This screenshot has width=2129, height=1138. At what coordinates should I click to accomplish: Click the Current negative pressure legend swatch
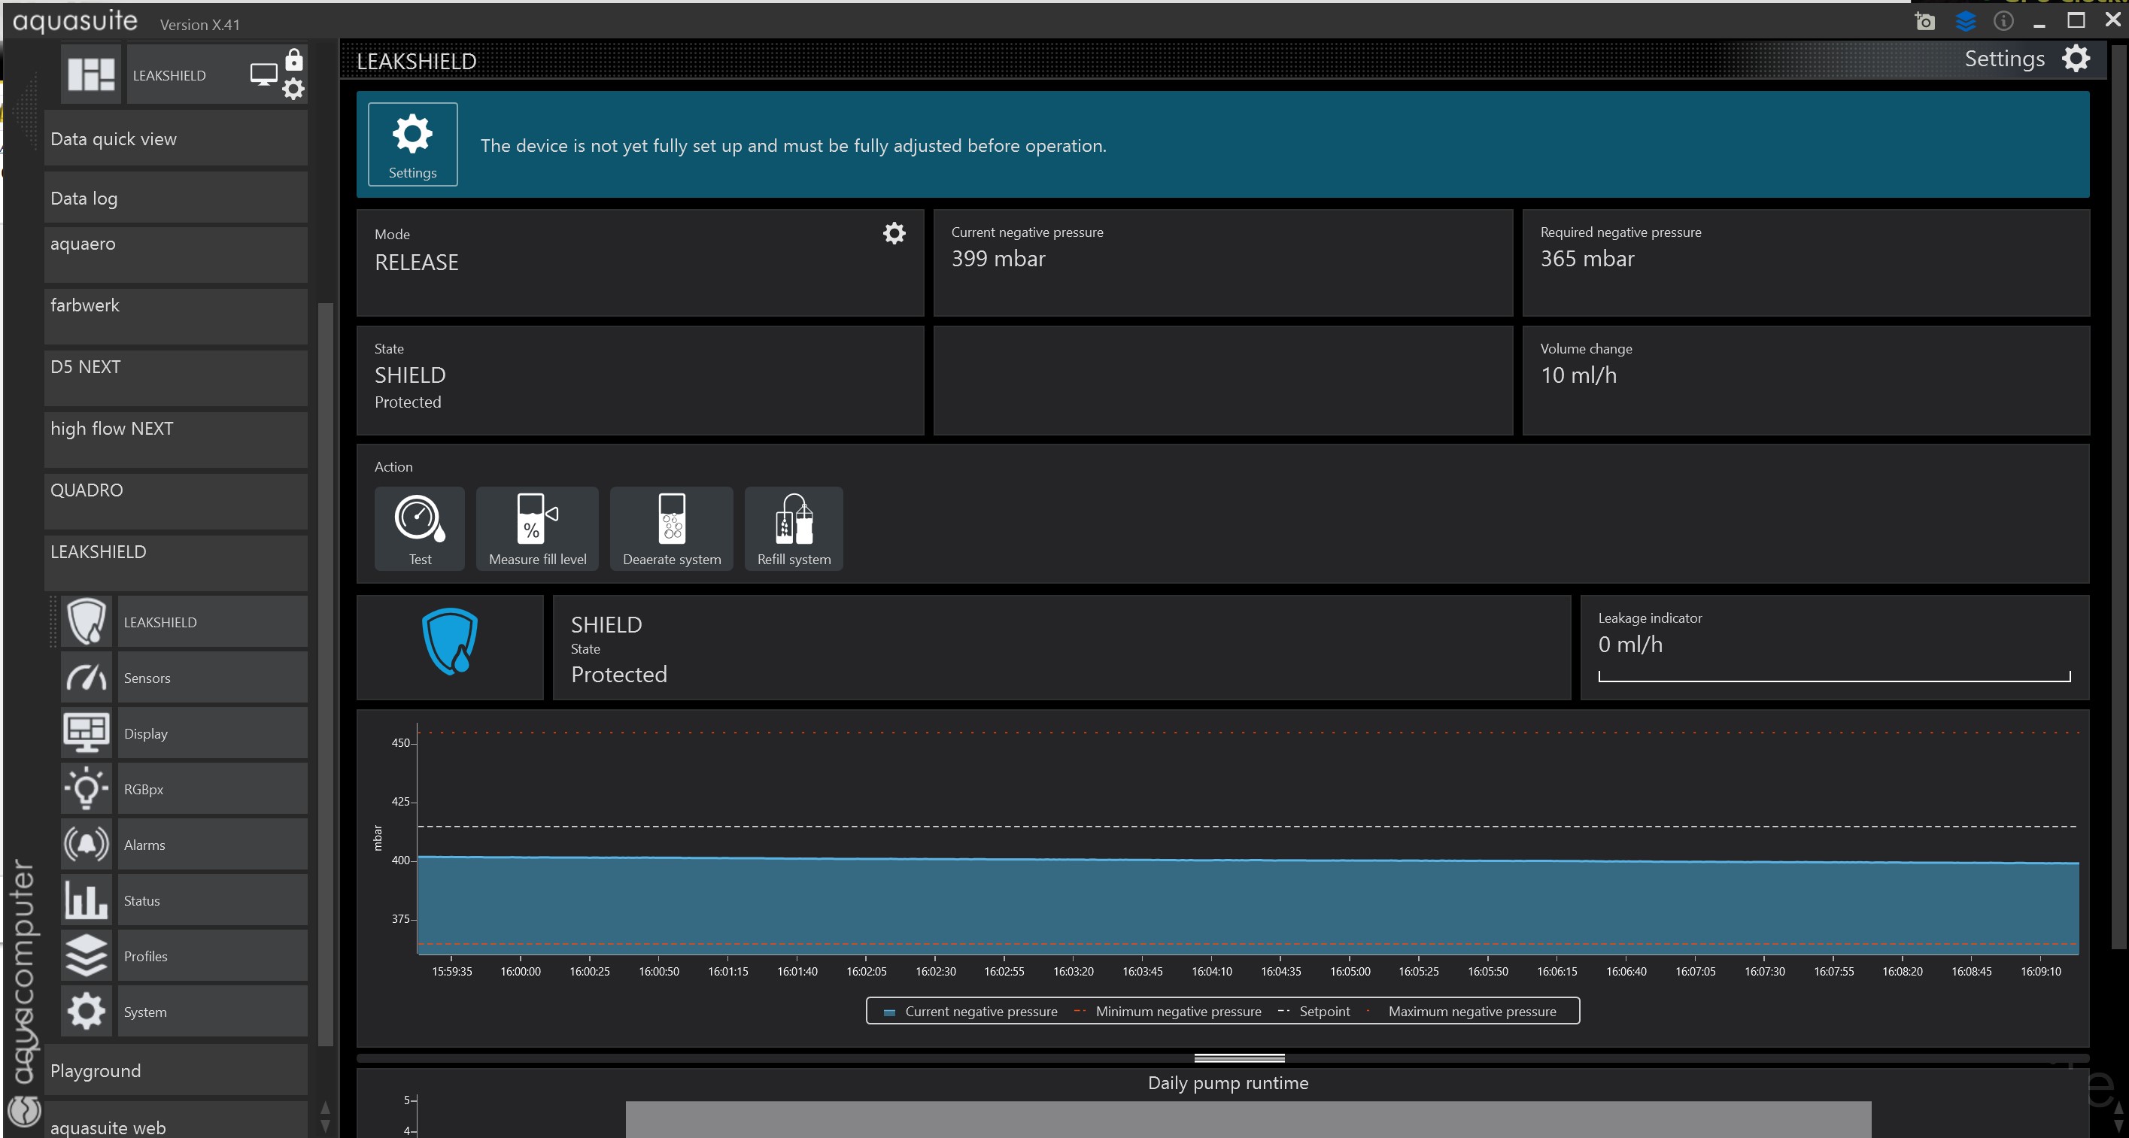[x=889, y=1012]
